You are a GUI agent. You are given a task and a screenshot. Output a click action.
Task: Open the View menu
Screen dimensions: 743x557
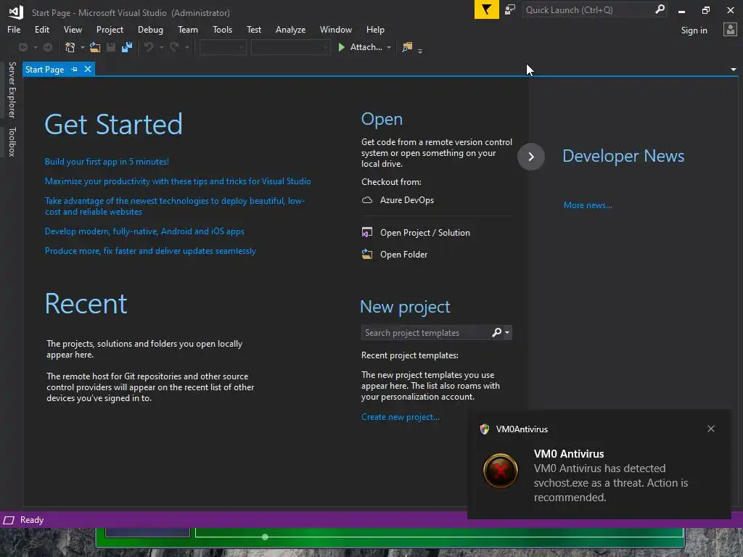pyautogui.click(x=73, y=29)
